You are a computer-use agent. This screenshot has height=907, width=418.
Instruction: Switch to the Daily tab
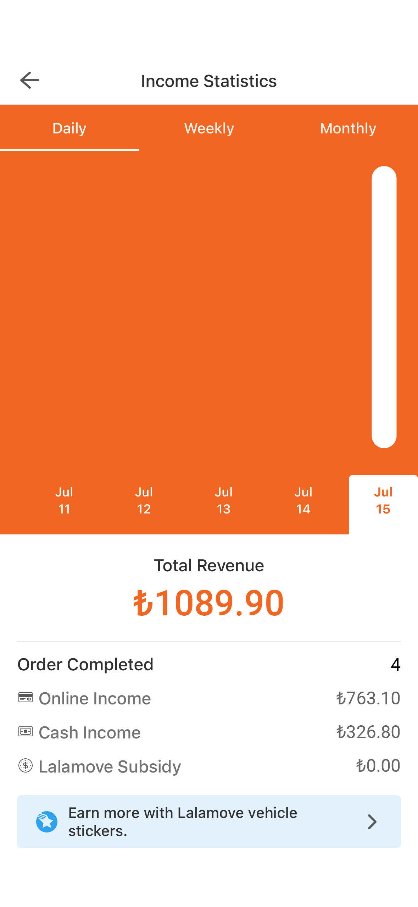point(69,128)
